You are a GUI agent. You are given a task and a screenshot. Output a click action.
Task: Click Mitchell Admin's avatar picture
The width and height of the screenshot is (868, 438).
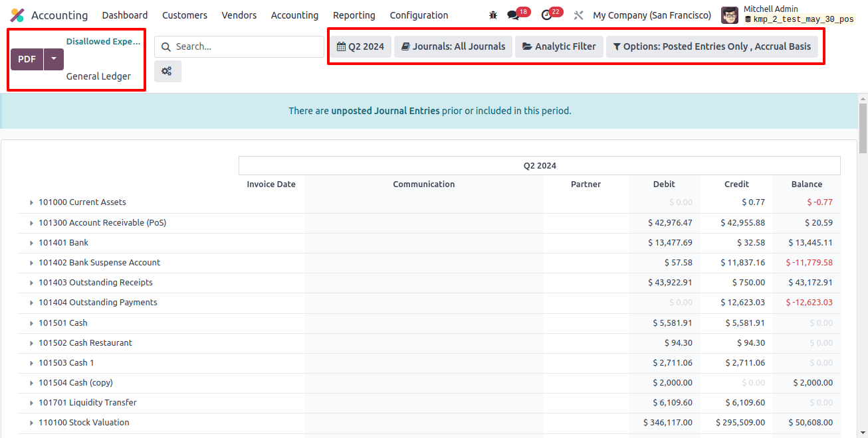pyautogui.click(x=730, y=15)
